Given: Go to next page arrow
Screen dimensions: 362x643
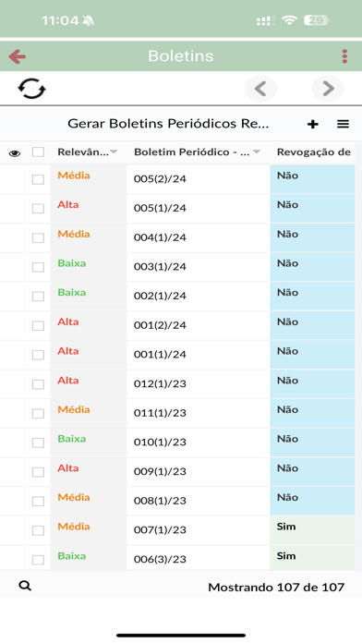Looking at the screenshot, I should 328,89.
